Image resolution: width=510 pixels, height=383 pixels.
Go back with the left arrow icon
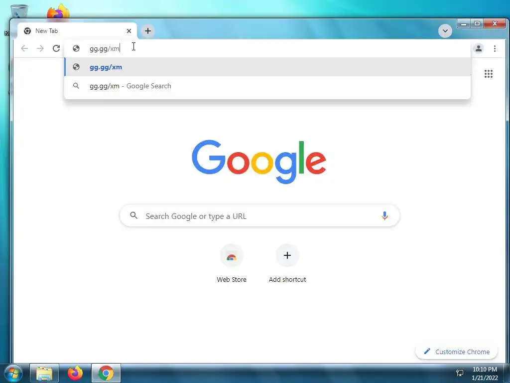[x=24, y=48]
